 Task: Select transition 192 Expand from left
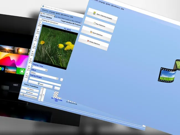pyautogui.click(x=72, y=103)
